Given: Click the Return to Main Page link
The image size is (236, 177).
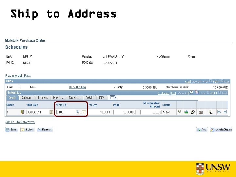Looking at the screenshot, I should (x=18, y=76).
